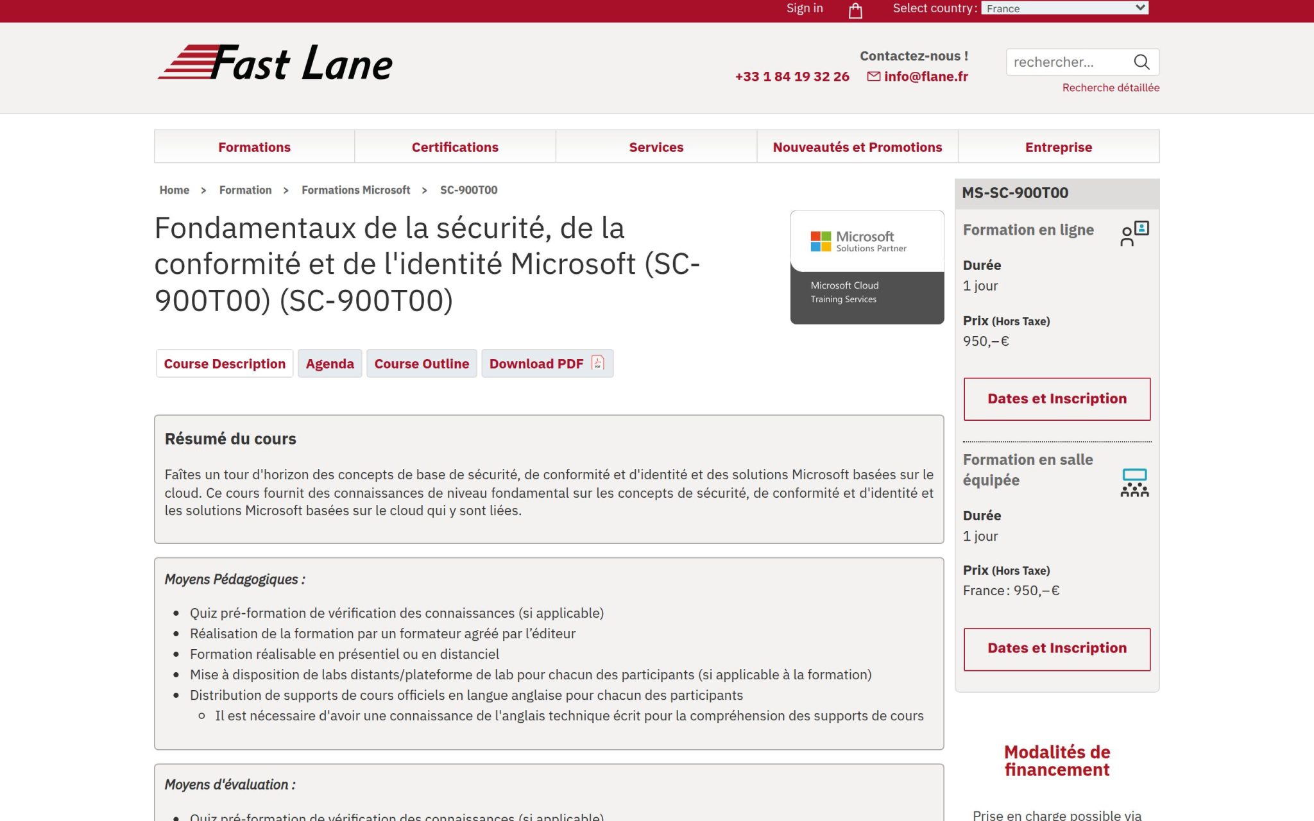
Task: Click the Formation en salle équipée heading
Action: (1028, 470)
